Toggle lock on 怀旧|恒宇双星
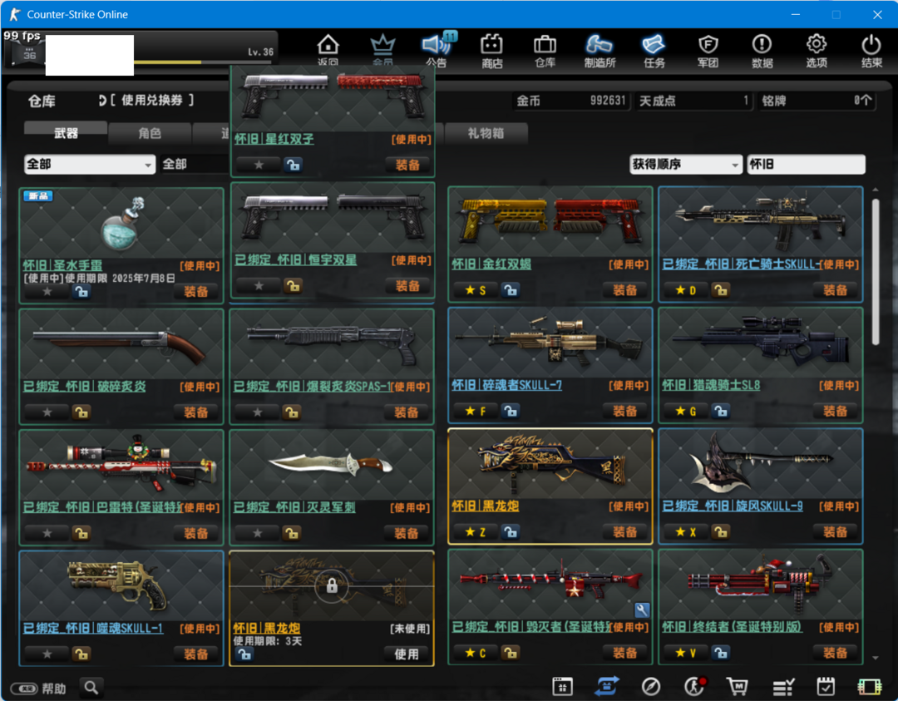Viewport: 898px width, 701px height. (x=294, y=286)
